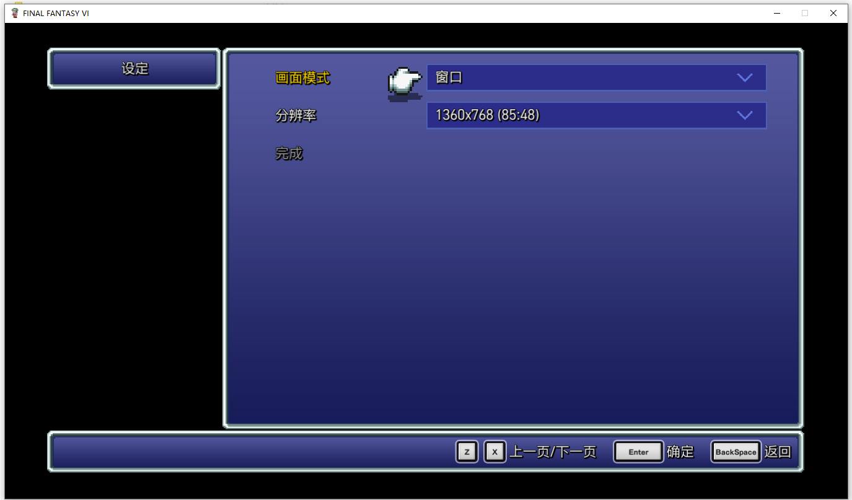Click the Z key icon in the hint bar
The height and width of the screenshot is (500, 852).
467,452
